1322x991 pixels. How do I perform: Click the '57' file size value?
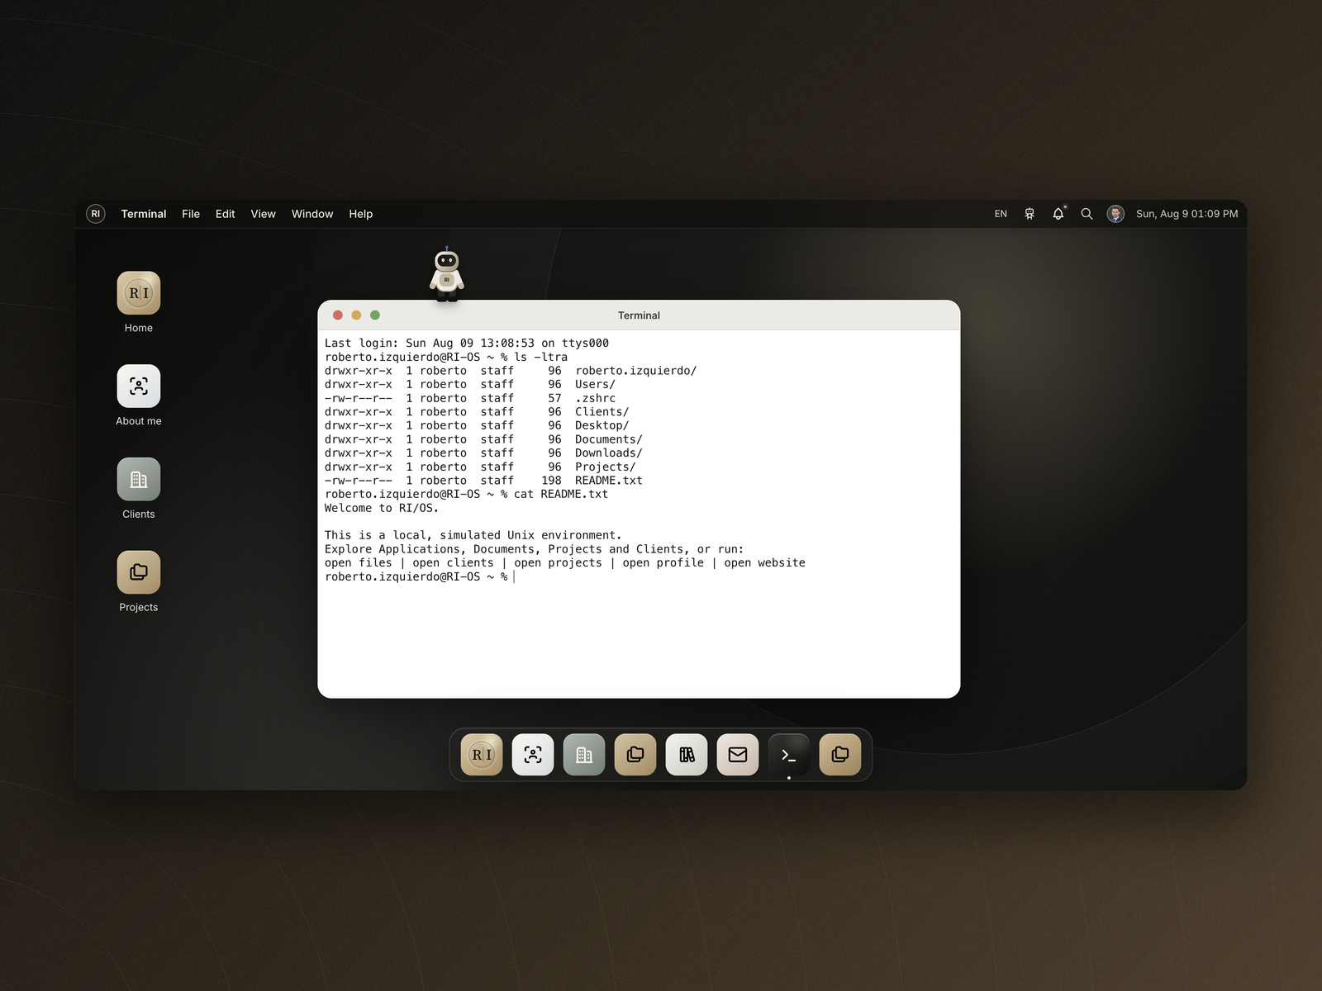click(554, 398)
